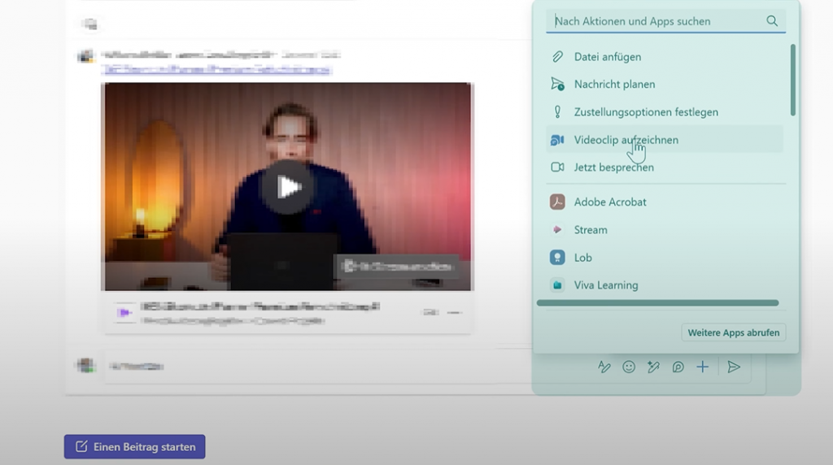Select 'Videoclip aufzeichnen' entry
Viewport: 833px width, 465px height.
click(x=664, y=140)
